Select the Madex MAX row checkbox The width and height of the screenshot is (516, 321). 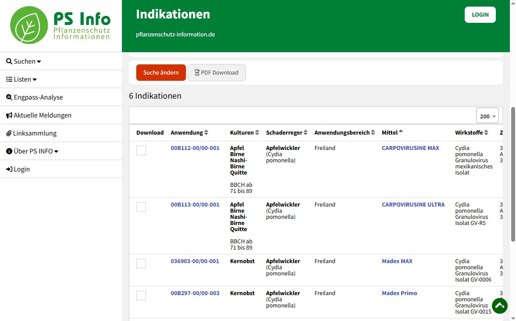coord(141,264)
